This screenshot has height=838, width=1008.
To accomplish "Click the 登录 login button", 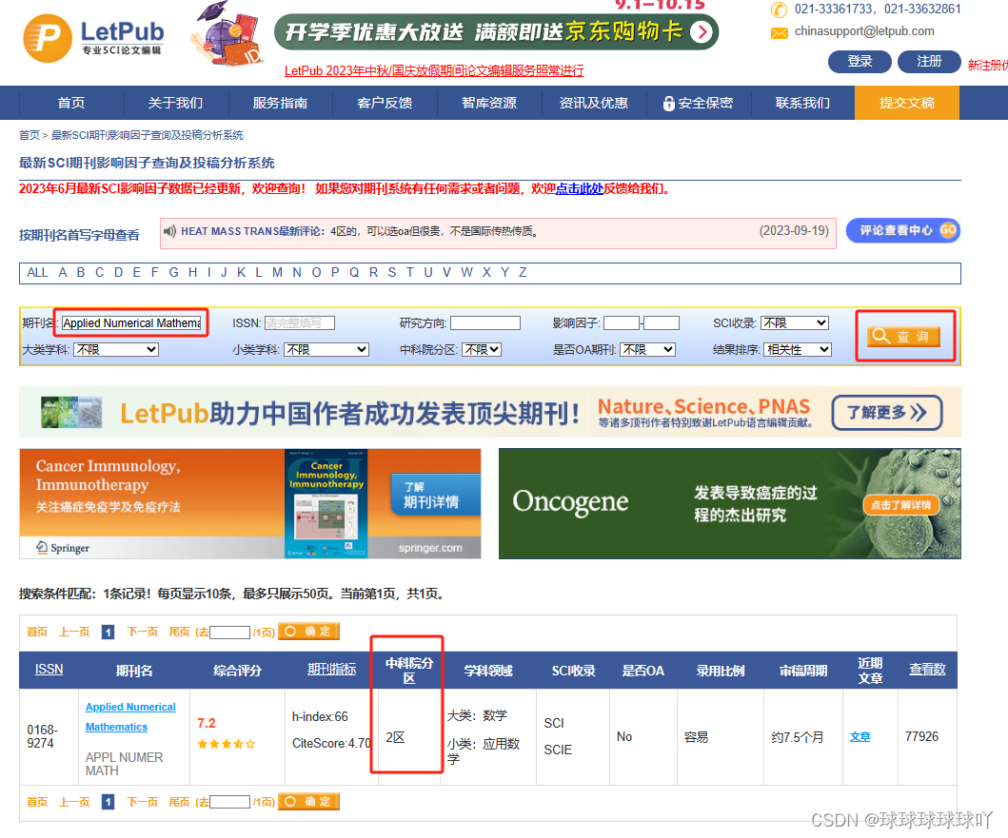I will [x=860, y=62].
